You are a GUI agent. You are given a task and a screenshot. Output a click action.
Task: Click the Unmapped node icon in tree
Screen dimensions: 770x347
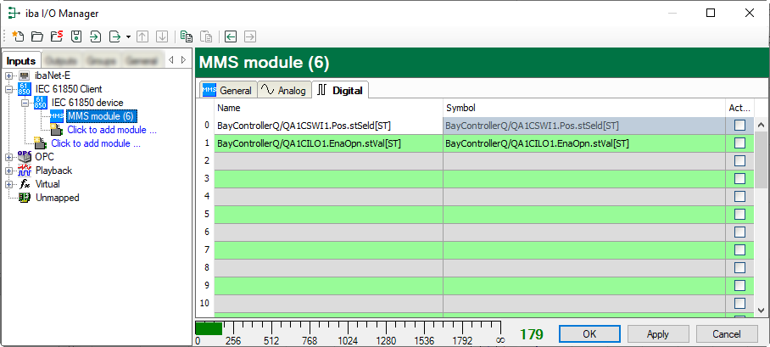[25, 197]
